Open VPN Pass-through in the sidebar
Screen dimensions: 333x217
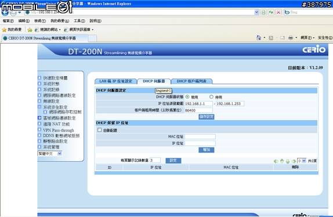point(59,130)
